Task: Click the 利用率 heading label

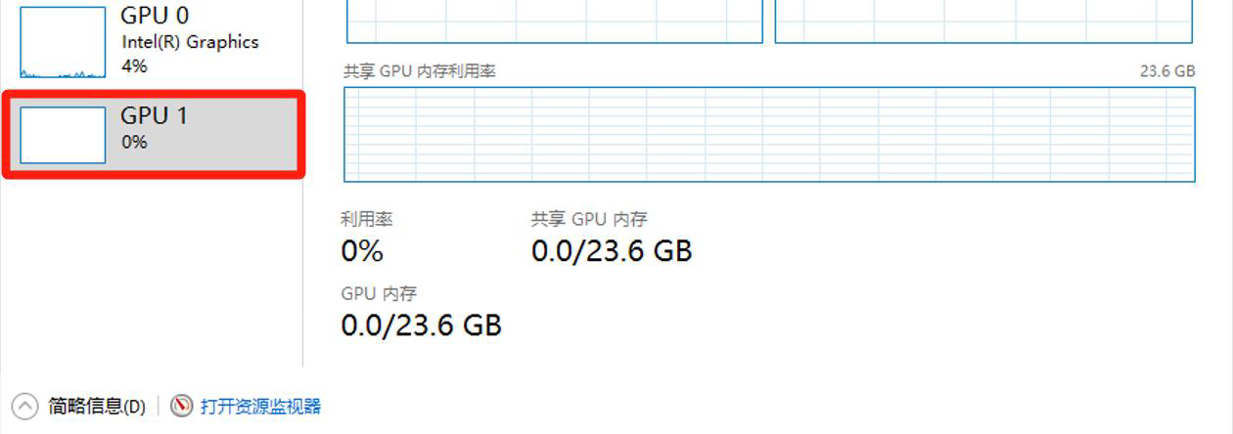Action: point(366,219)
